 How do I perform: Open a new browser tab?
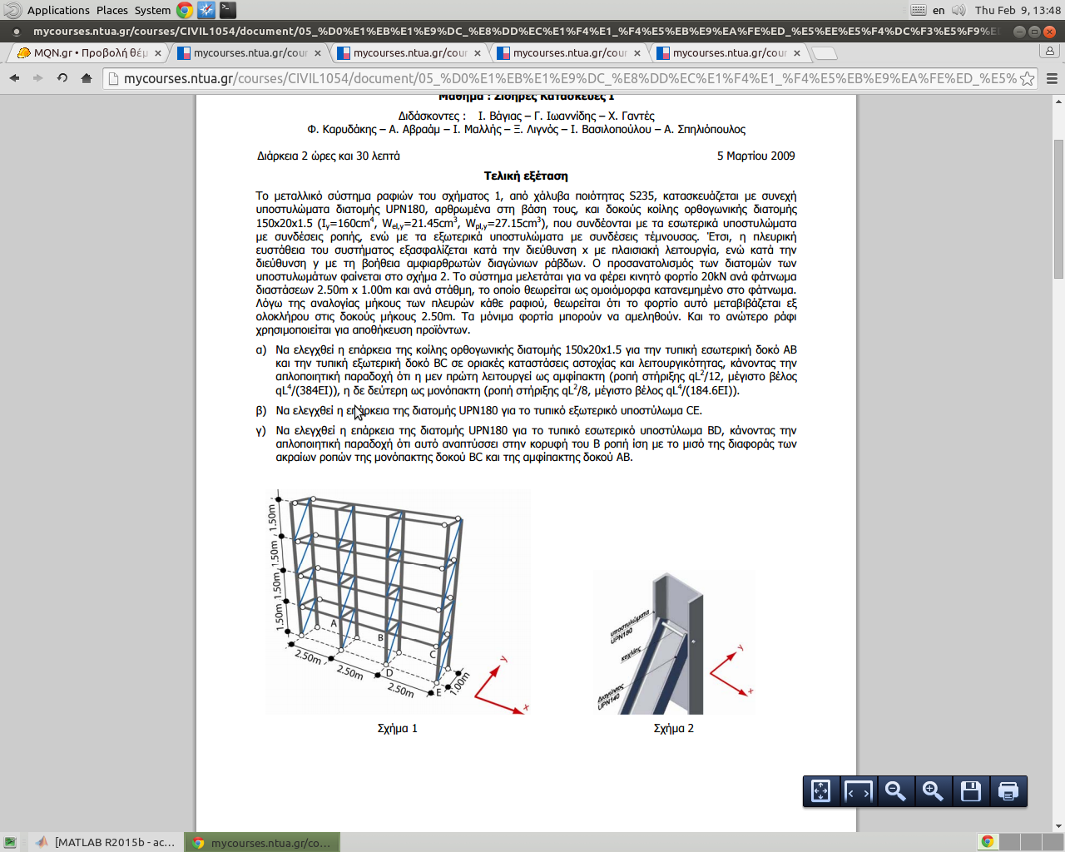coord(824,53)
